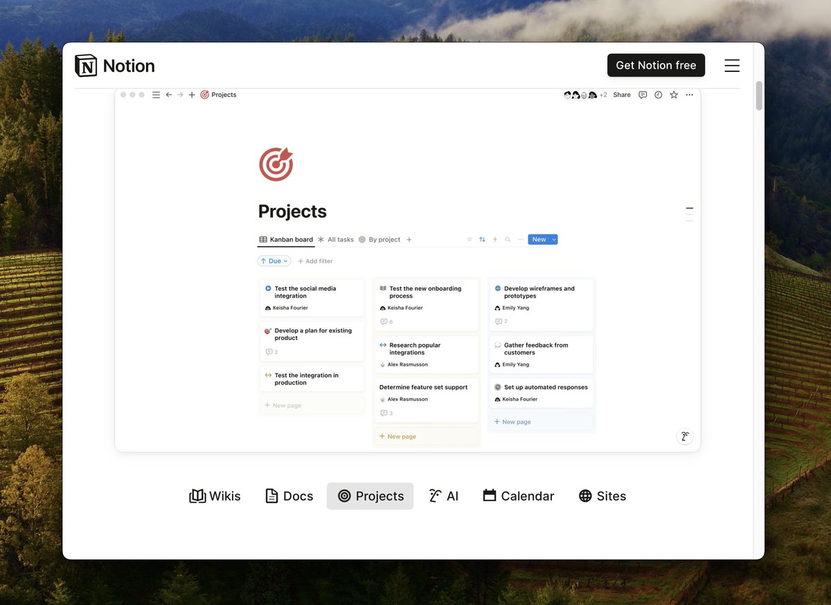The height and width of the screenshot is (605, 831).
Task: Click the lightning automation icon
Action: 495,240
